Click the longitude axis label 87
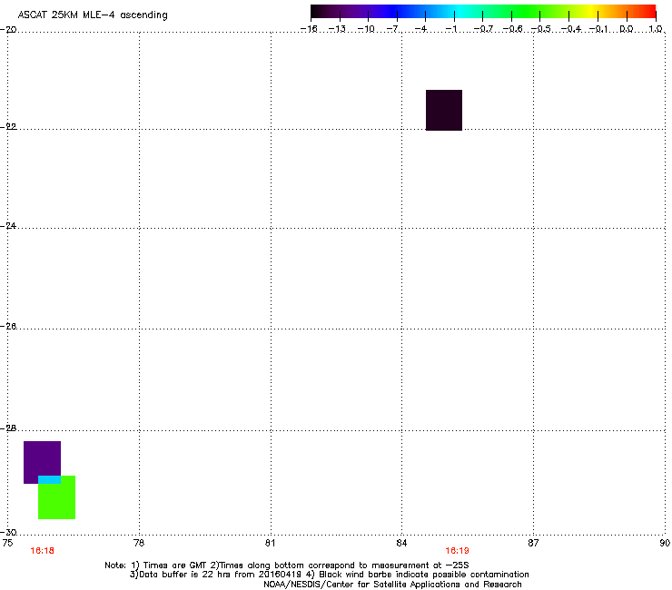The width and height of the screenshot is (672, 590). pyautogui.click(x=533, y=543)
